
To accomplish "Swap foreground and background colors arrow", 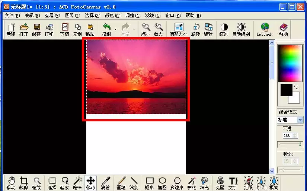I will [x=296, y=87].
